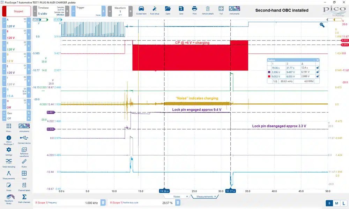Go to next waveform with plus button
349x209 pixels.
coord(131,11)
